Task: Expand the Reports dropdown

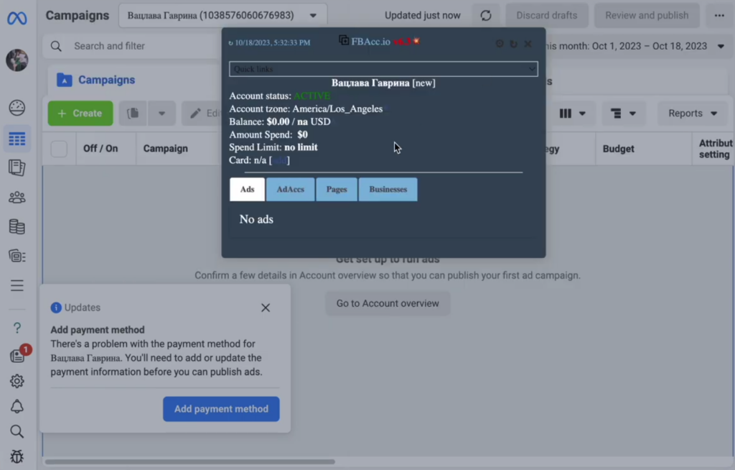Action: click(692, 114)
